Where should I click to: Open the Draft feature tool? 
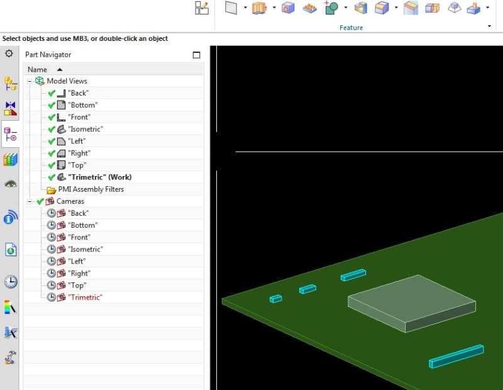pyautogui.click(x=454, y=8)
